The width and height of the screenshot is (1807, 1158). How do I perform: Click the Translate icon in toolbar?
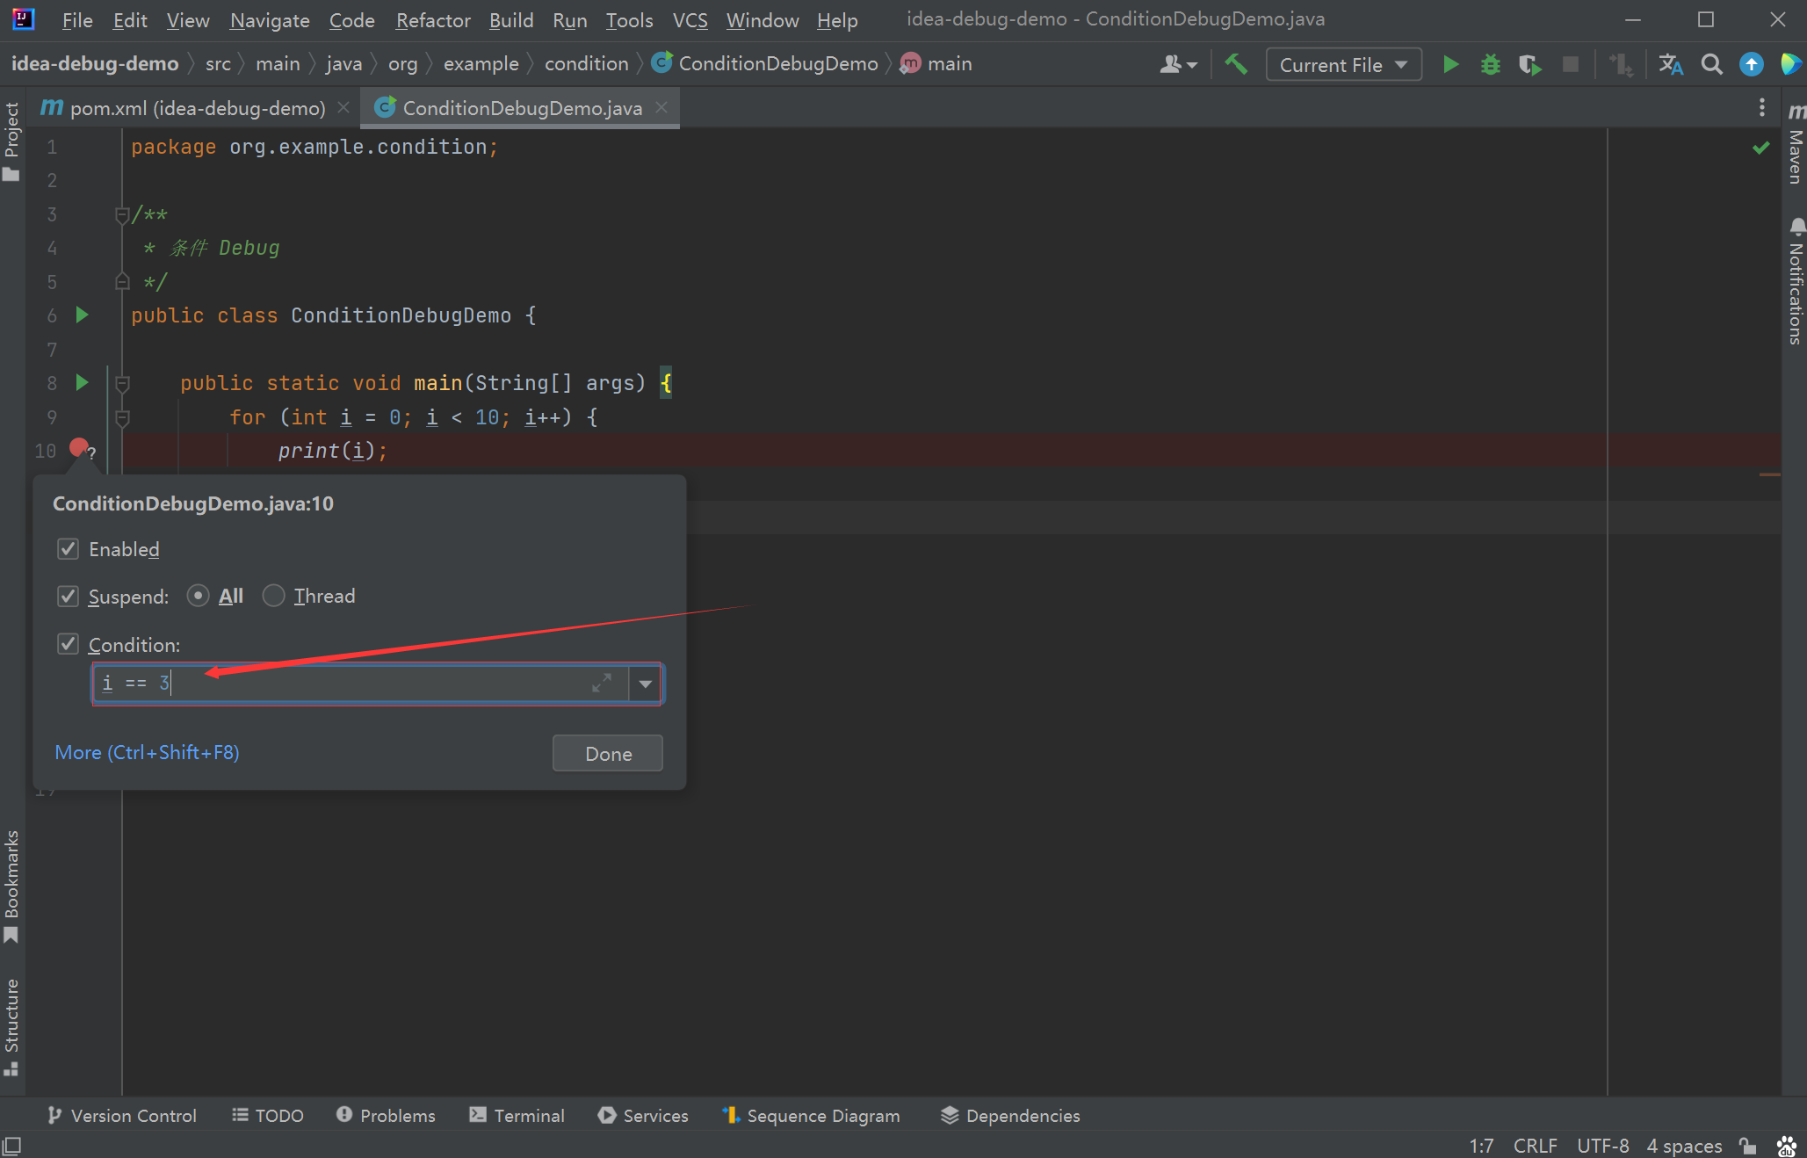point(1671,65)
